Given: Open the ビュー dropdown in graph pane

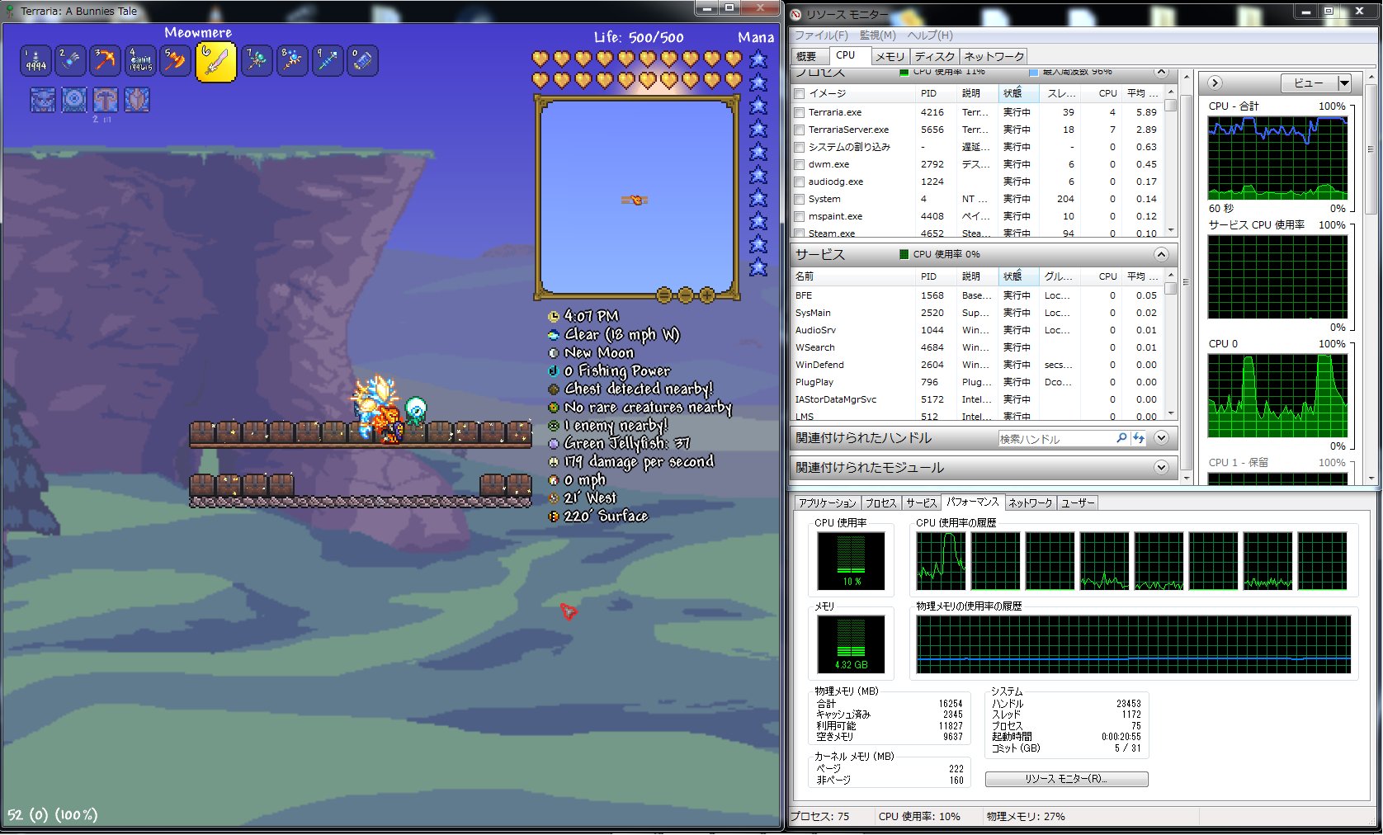Looking at the screenshot, I should [1315, 83].
